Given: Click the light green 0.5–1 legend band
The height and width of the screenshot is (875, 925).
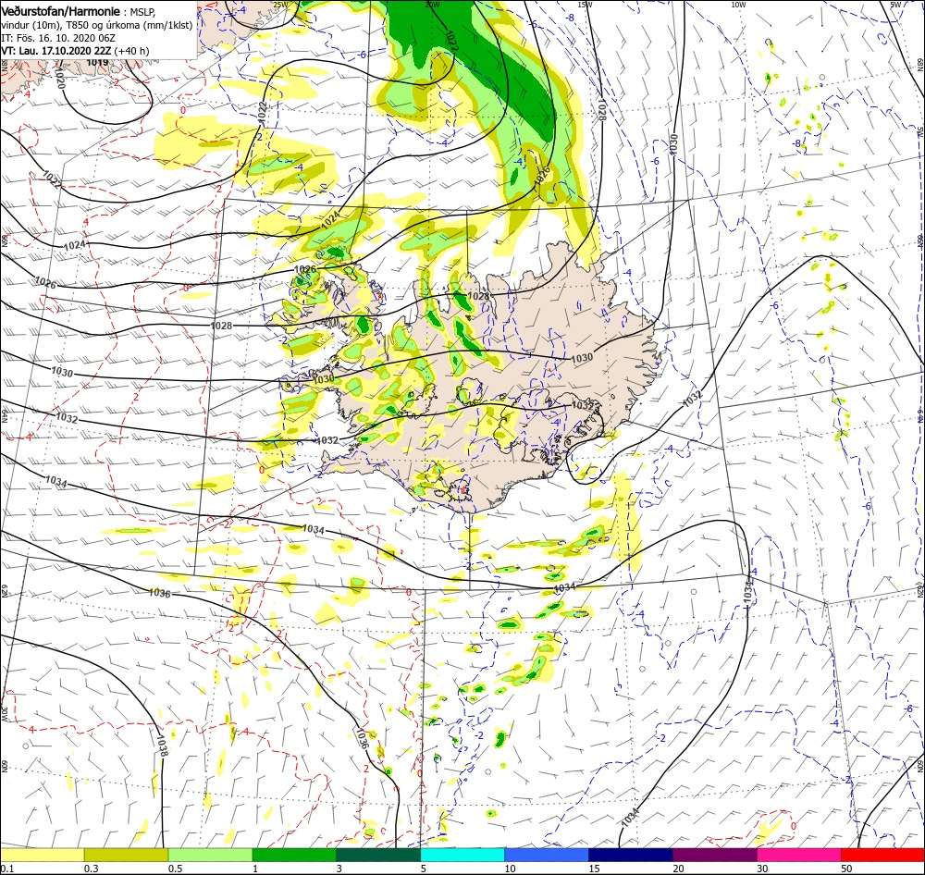Looking at the screenshot, I should [x=210, y=855].
